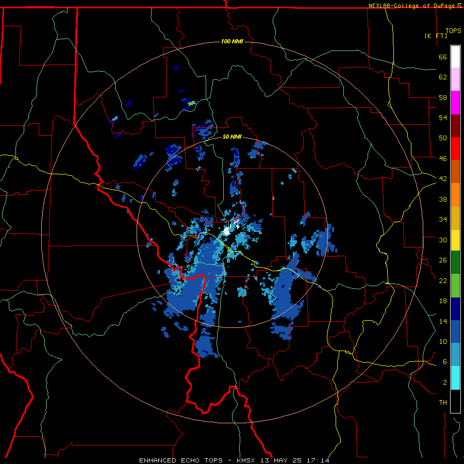Click the 66 legend value
Viewport: 464px width, 464px height.
point(443,57)
